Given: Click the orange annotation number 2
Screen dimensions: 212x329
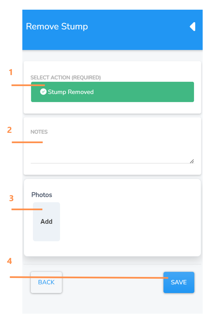Looking at the screenshot, I should click(10, 130).
